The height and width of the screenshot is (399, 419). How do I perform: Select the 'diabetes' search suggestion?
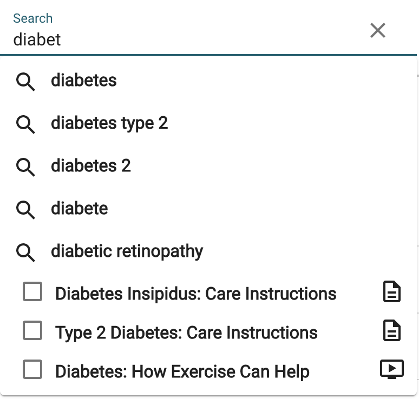point(208,81)
